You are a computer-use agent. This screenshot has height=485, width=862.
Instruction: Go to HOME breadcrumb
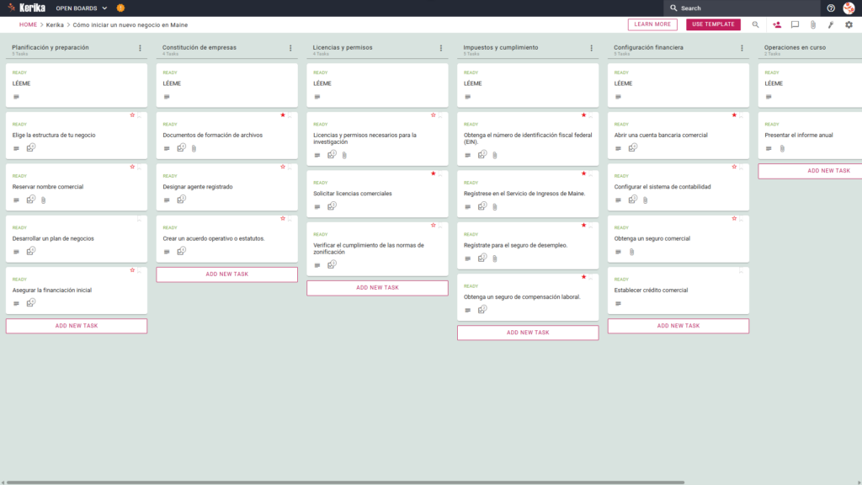(28, 24)
